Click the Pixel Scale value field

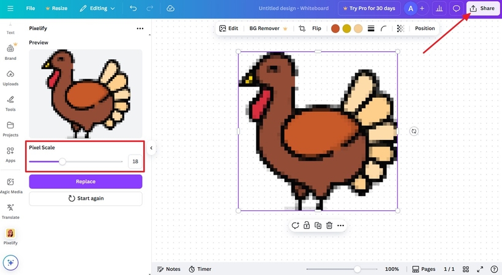pyautogui.click(x=135, y=161)
